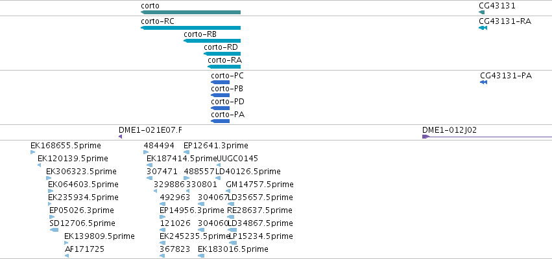Select the GM14757.5prime EST marker
This screenshot has height=259, width=552.
tap(228, 191)
